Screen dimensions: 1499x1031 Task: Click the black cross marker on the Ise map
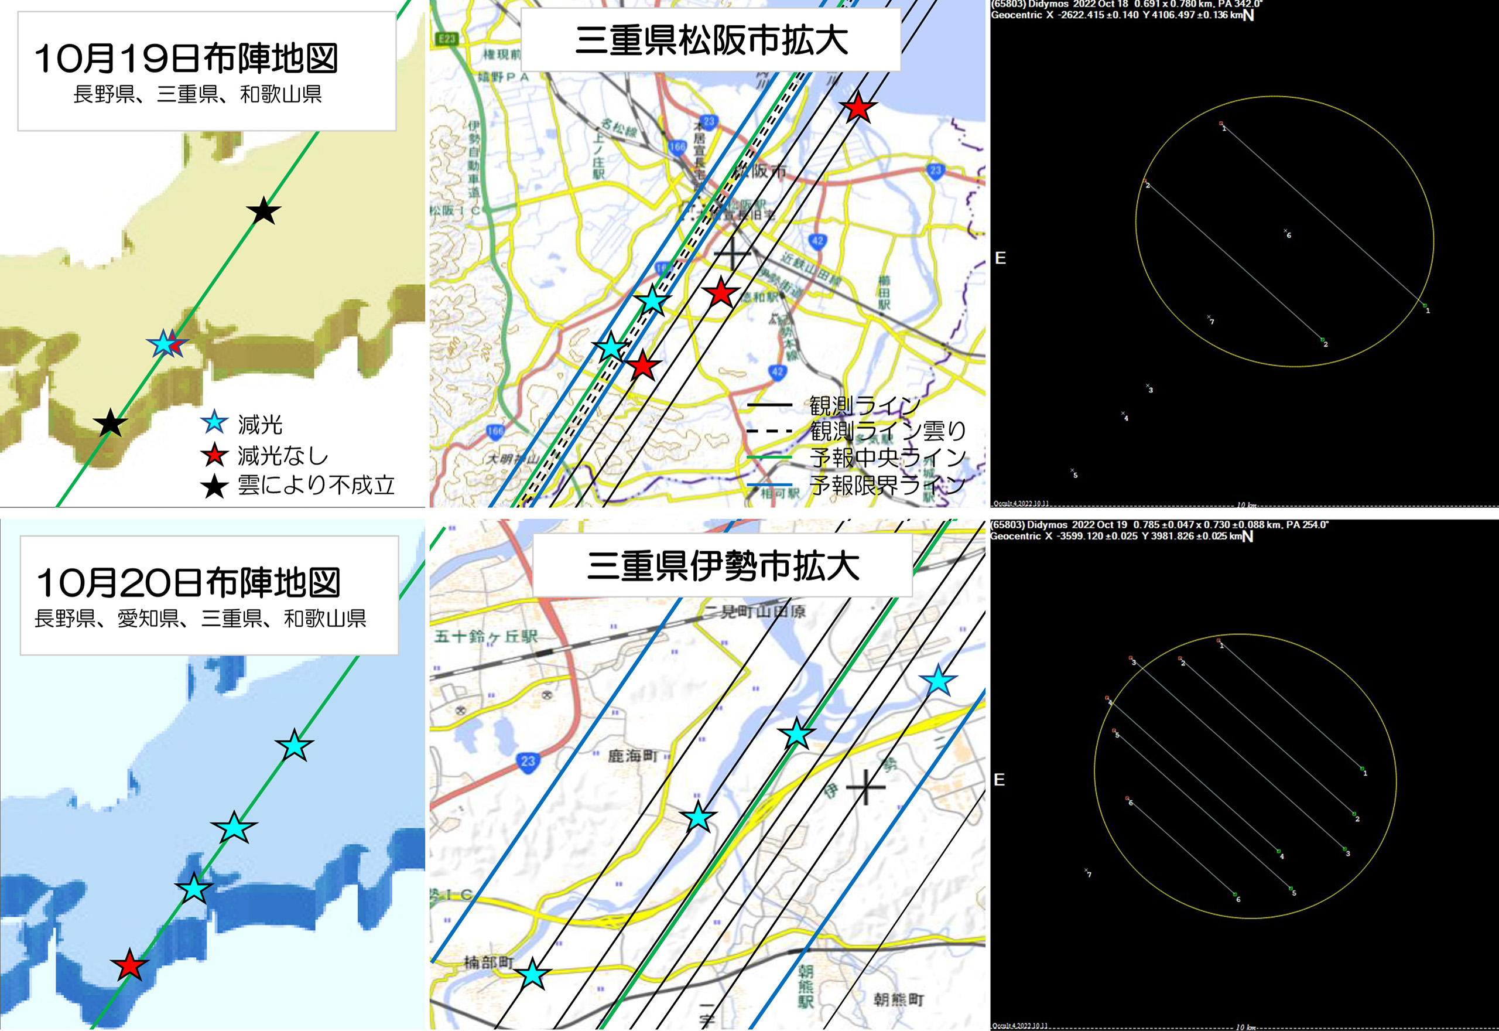pyautogui.click(x=865, y=787)
